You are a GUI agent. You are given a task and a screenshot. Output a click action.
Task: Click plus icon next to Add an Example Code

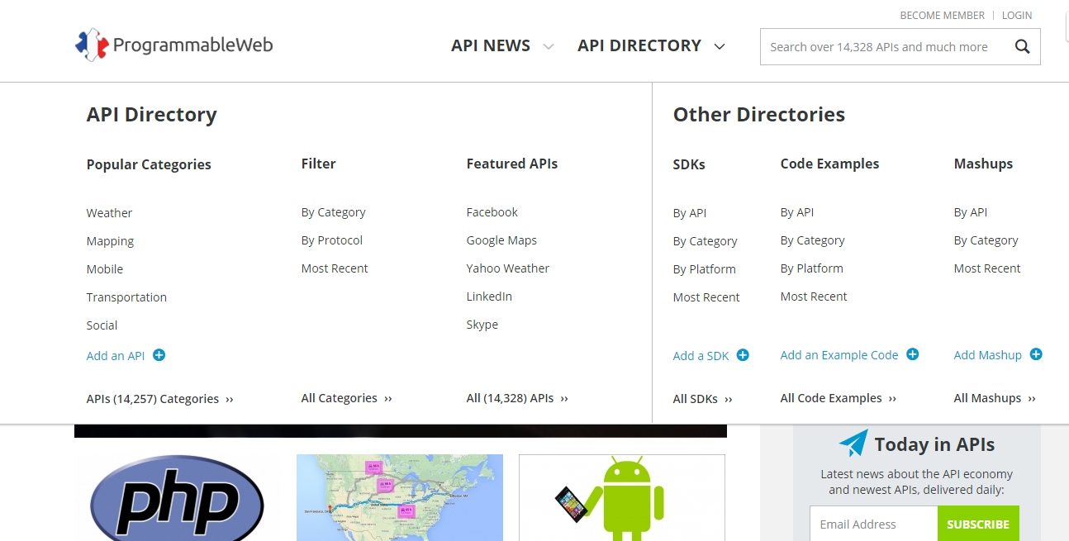913,354
